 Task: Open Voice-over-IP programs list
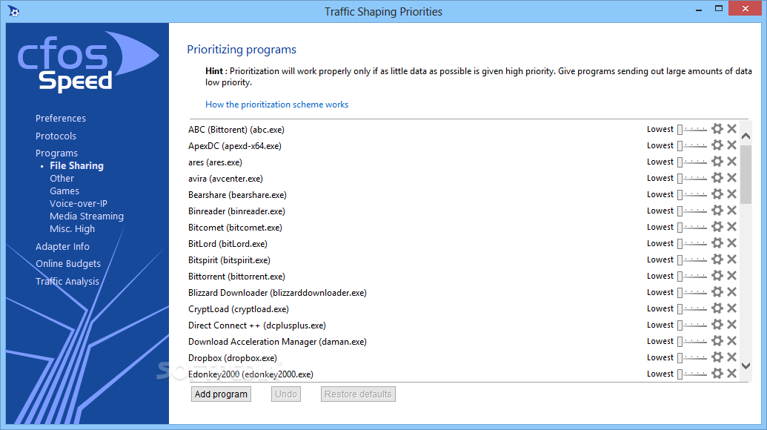[x=79, y=203]
